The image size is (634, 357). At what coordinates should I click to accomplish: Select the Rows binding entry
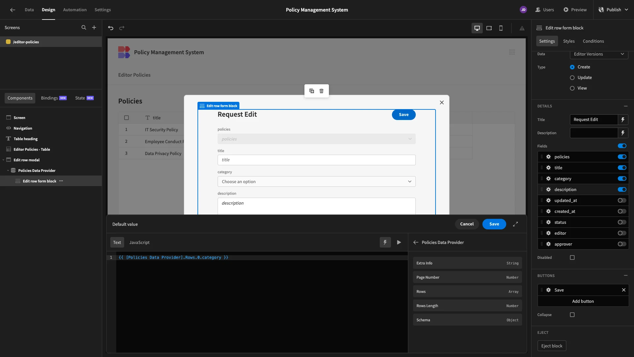tap(467, 292)
